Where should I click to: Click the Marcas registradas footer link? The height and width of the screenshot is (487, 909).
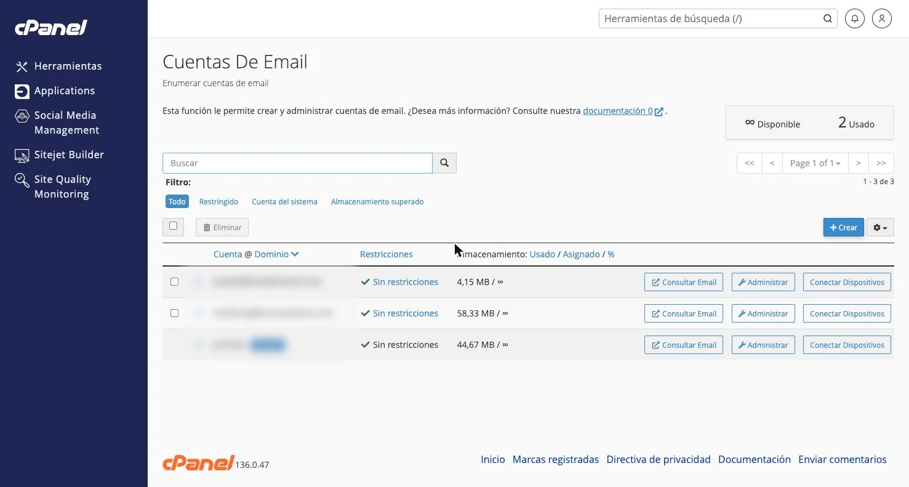(x=556, y=459)
